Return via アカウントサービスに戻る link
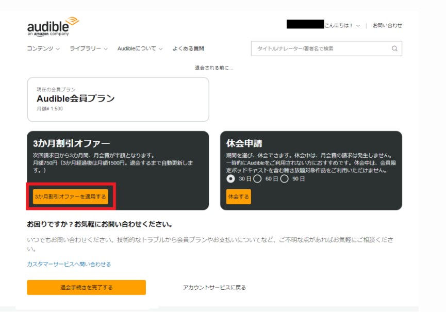This screenshot has height=312, width=446. pyautogui.click(x=214, y=287)
